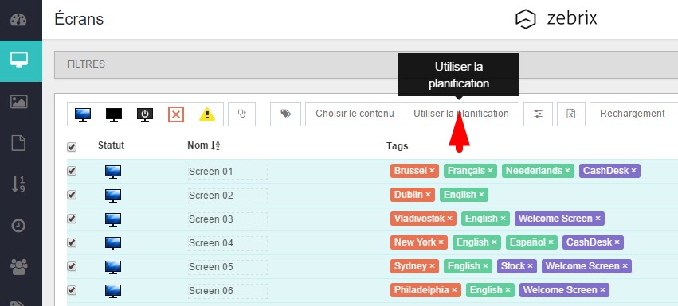Uncheck the Screen 03 row checkbox
Viewport: 678px width, 306px height.
72,219
